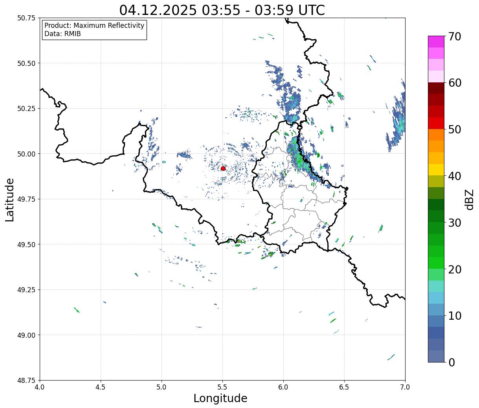Viewport: 479px width, 408px height.
Task: Click the light pink segment above 60 dBZ
Action: pos(436,76)
